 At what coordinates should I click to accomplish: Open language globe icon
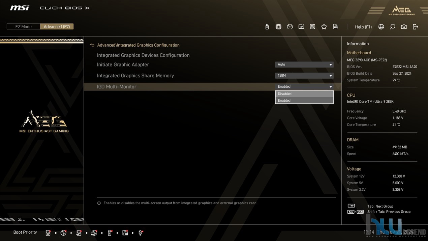point(381,27)
